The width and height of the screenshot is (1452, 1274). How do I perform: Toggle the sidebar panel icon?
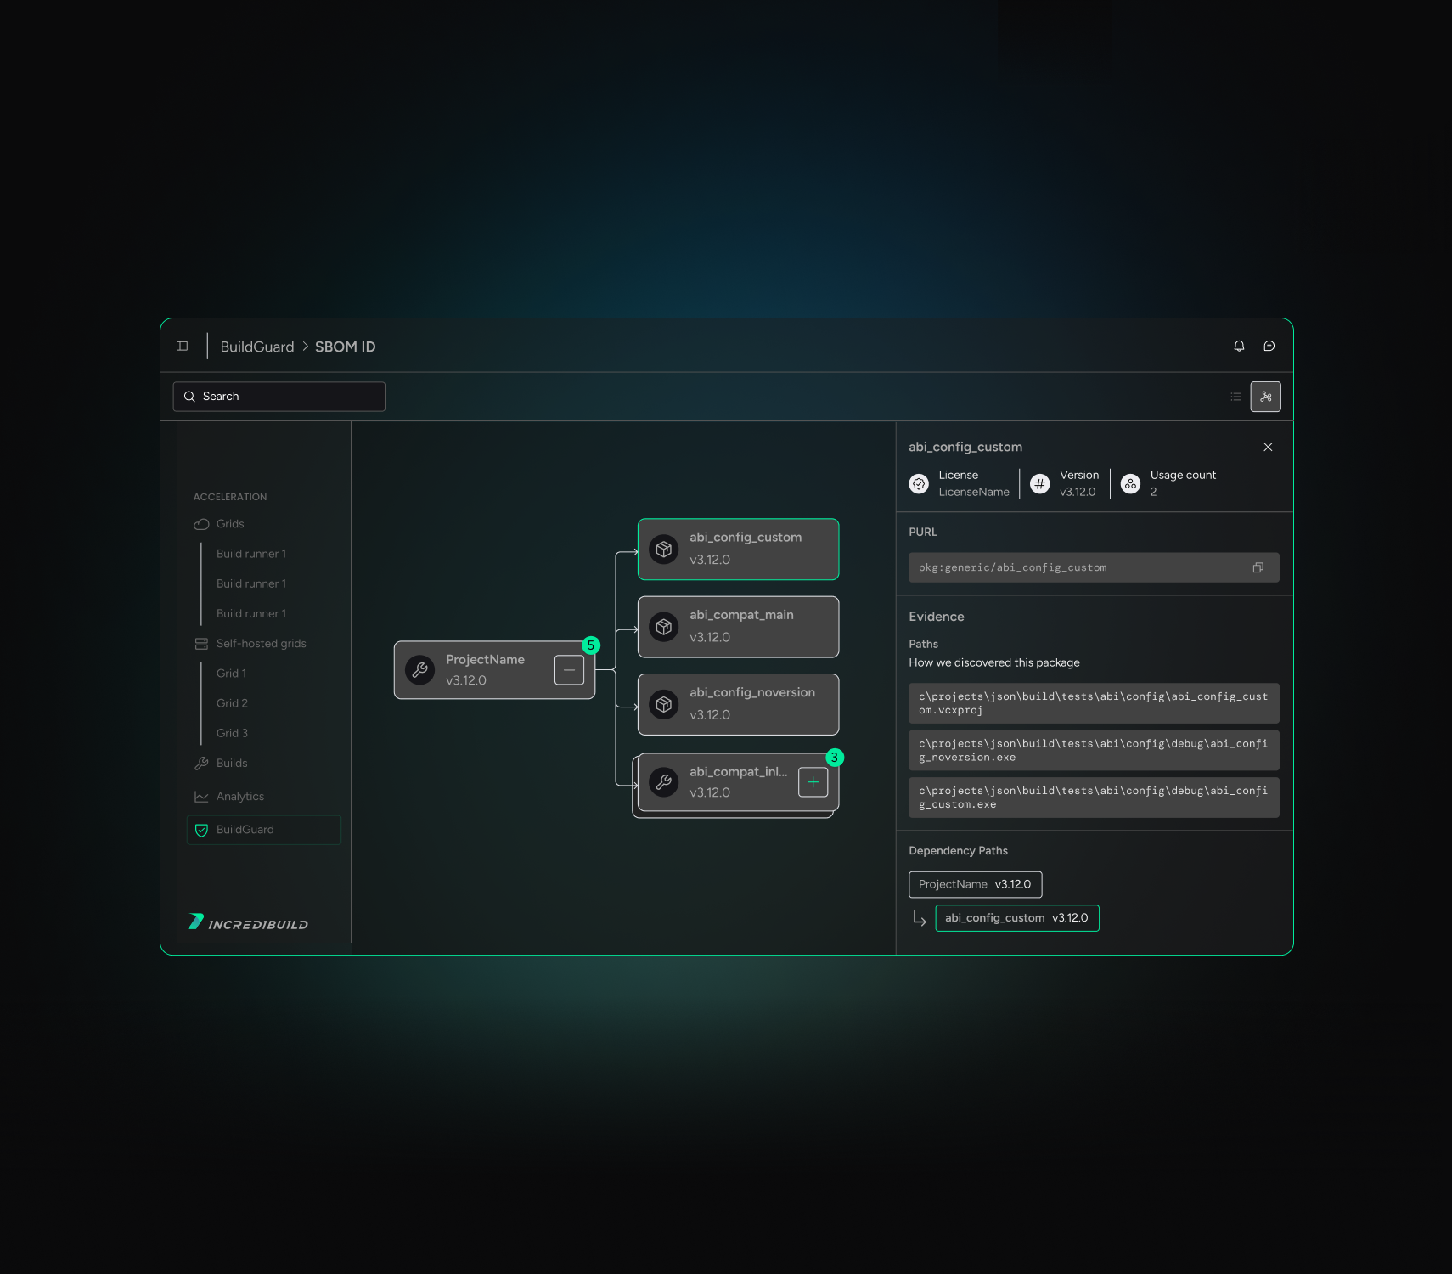(x=182, y=347)
